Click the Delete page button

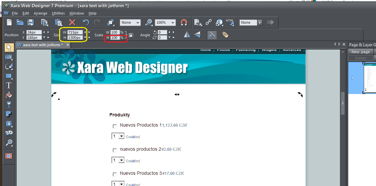click(x=361, y=58)
